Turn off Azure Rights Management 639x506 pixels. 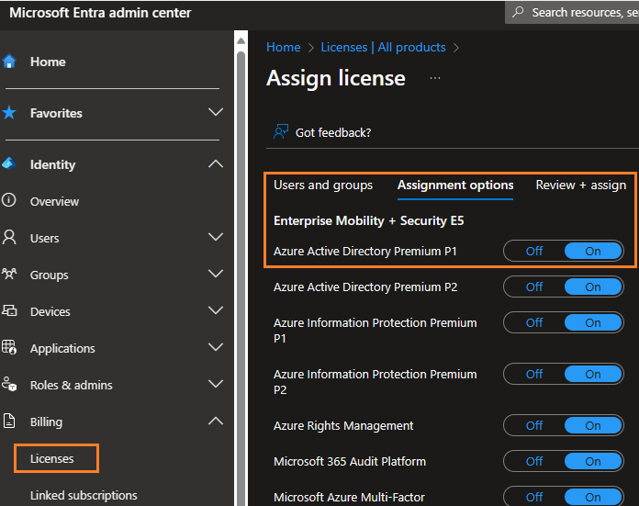click(x=533, y=426)
